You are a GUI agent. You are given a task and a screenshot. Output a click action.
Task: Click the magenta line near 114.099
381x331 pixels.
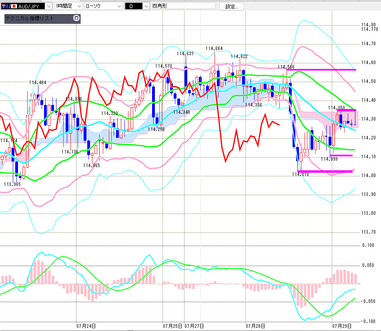click(341, 155)
